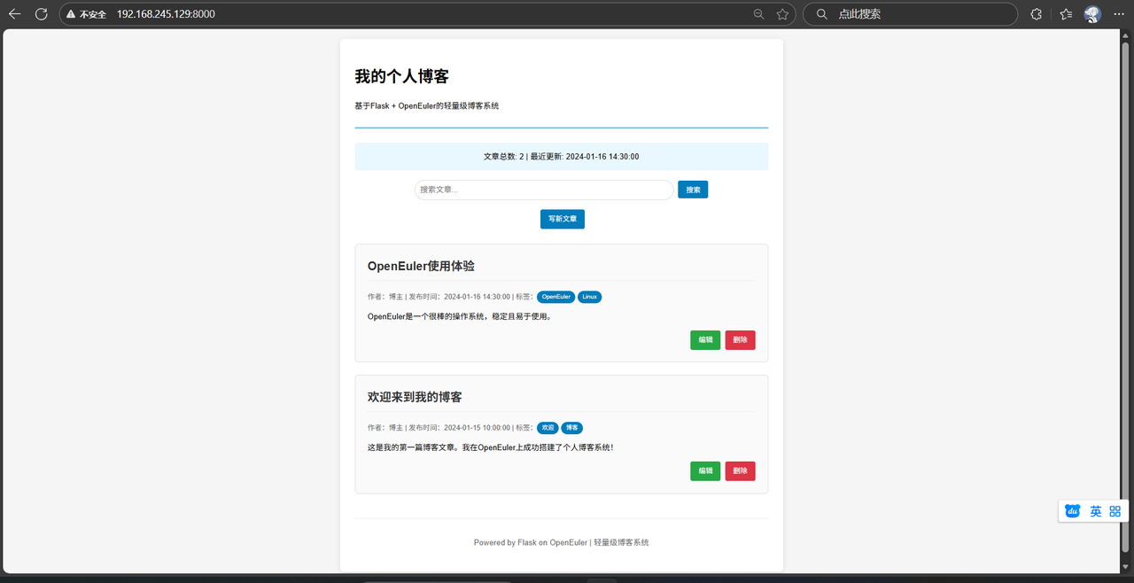The width and height of the screenshot is (1134, 583).
Task: Click the Baidu input method bear icon
Action: pyautogui.click(x=1073, y=511)
